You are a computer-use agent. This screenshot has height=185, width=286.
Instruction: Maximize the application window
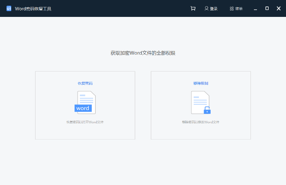267,8
